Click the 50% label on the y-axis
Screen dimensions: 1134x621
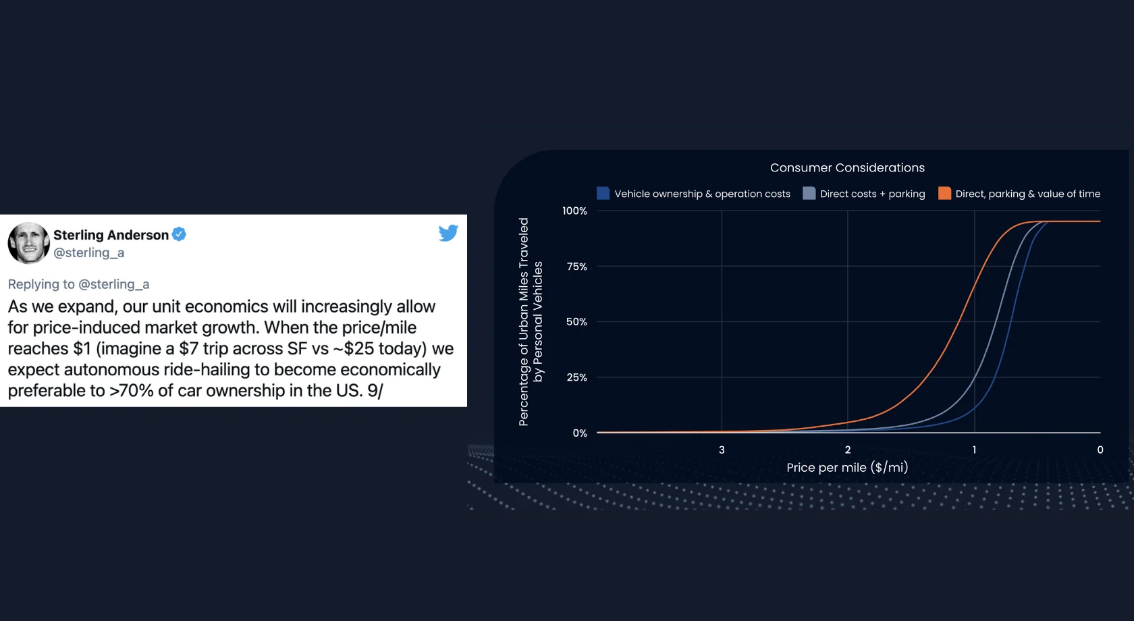[x=576, y=321]
